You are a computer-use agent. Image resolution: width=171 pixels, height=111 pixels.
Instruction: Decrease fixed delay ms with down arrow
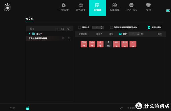[138, 35]
